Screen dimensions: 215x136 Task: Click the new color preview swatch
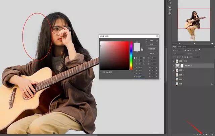(137, 45)
